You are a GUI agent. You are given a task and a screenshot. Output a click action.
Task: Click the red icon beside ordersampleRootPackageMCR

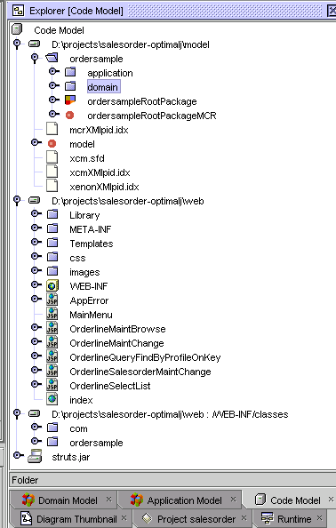tap(69, 116)
